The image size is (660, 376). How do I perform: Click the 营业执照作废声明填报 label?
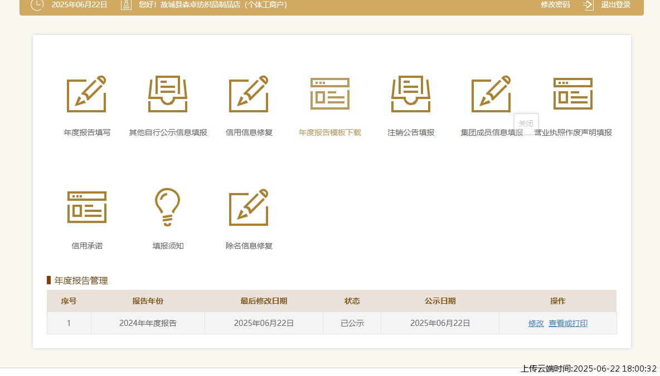click(x=573, y=132)
